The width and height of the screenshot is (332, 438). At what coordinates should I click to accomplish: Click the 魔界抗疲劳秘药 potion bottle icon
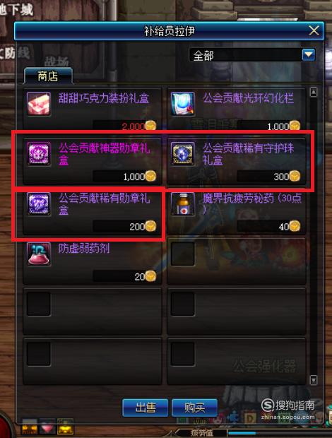pos(183,203)
